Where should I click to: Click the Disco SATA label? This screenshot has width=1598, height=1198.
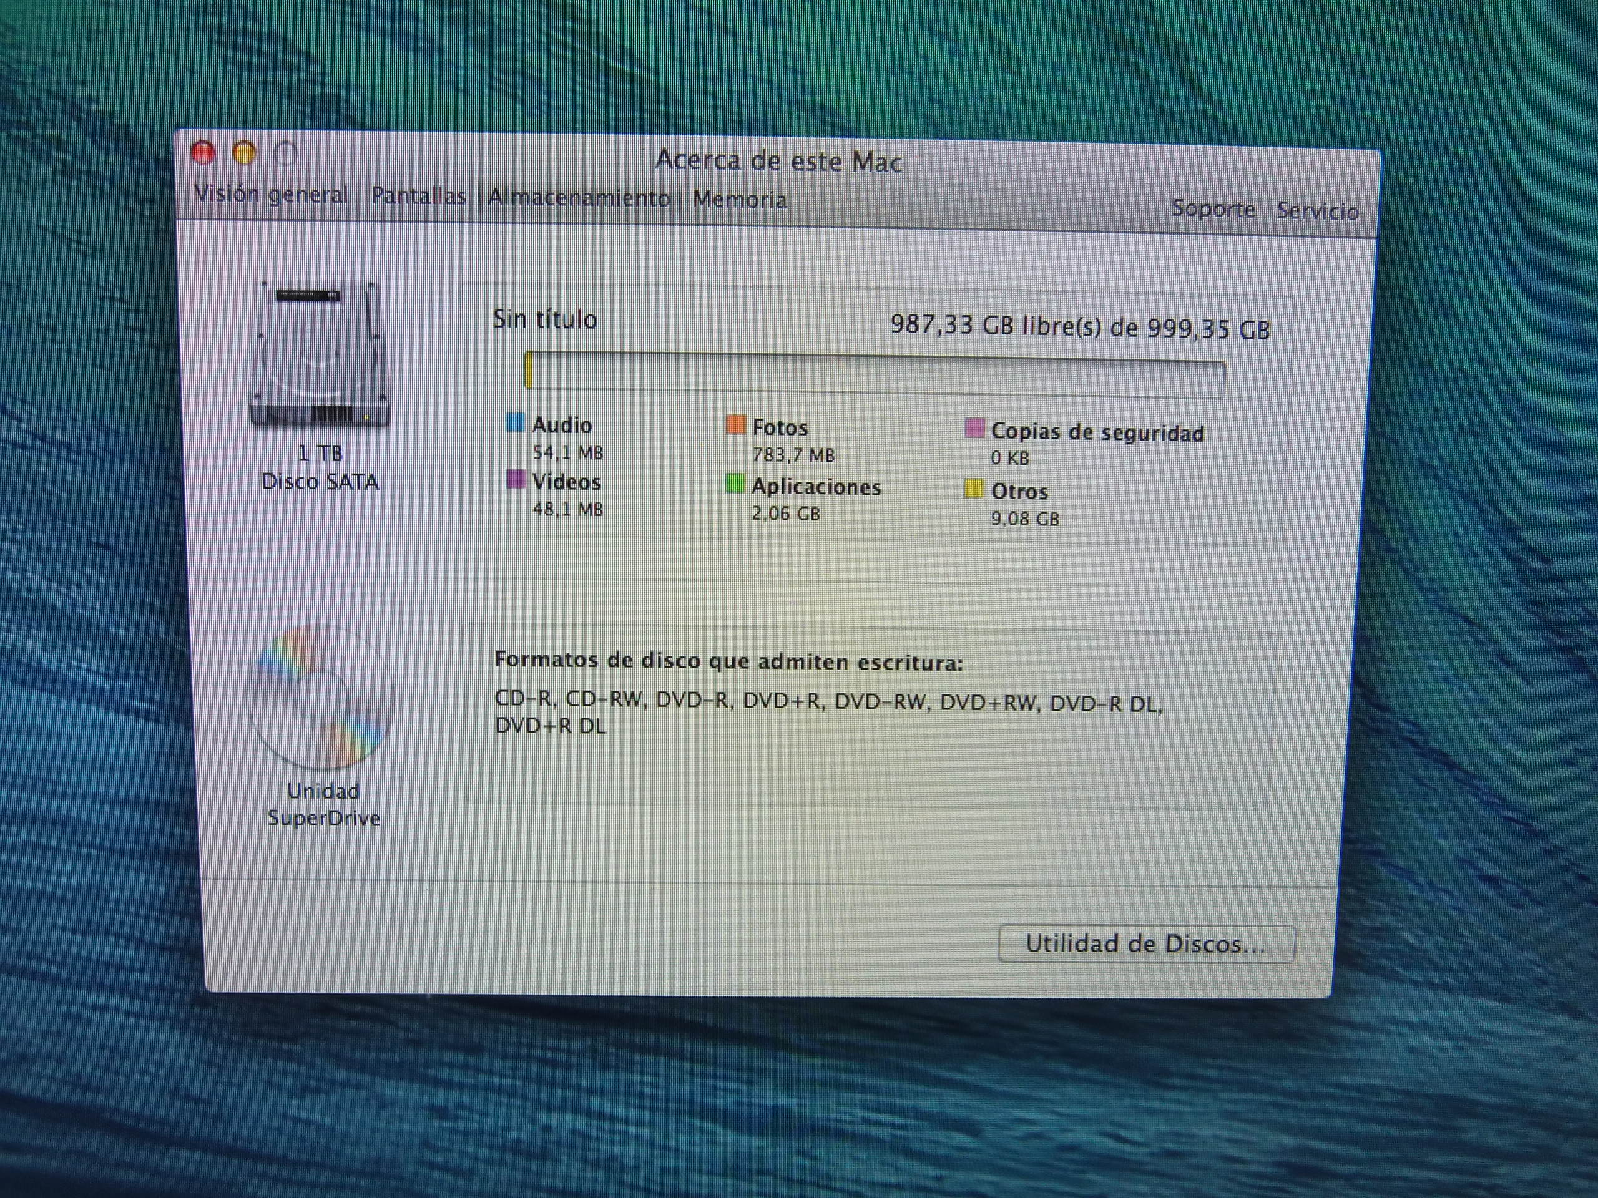tap(320, 482)
